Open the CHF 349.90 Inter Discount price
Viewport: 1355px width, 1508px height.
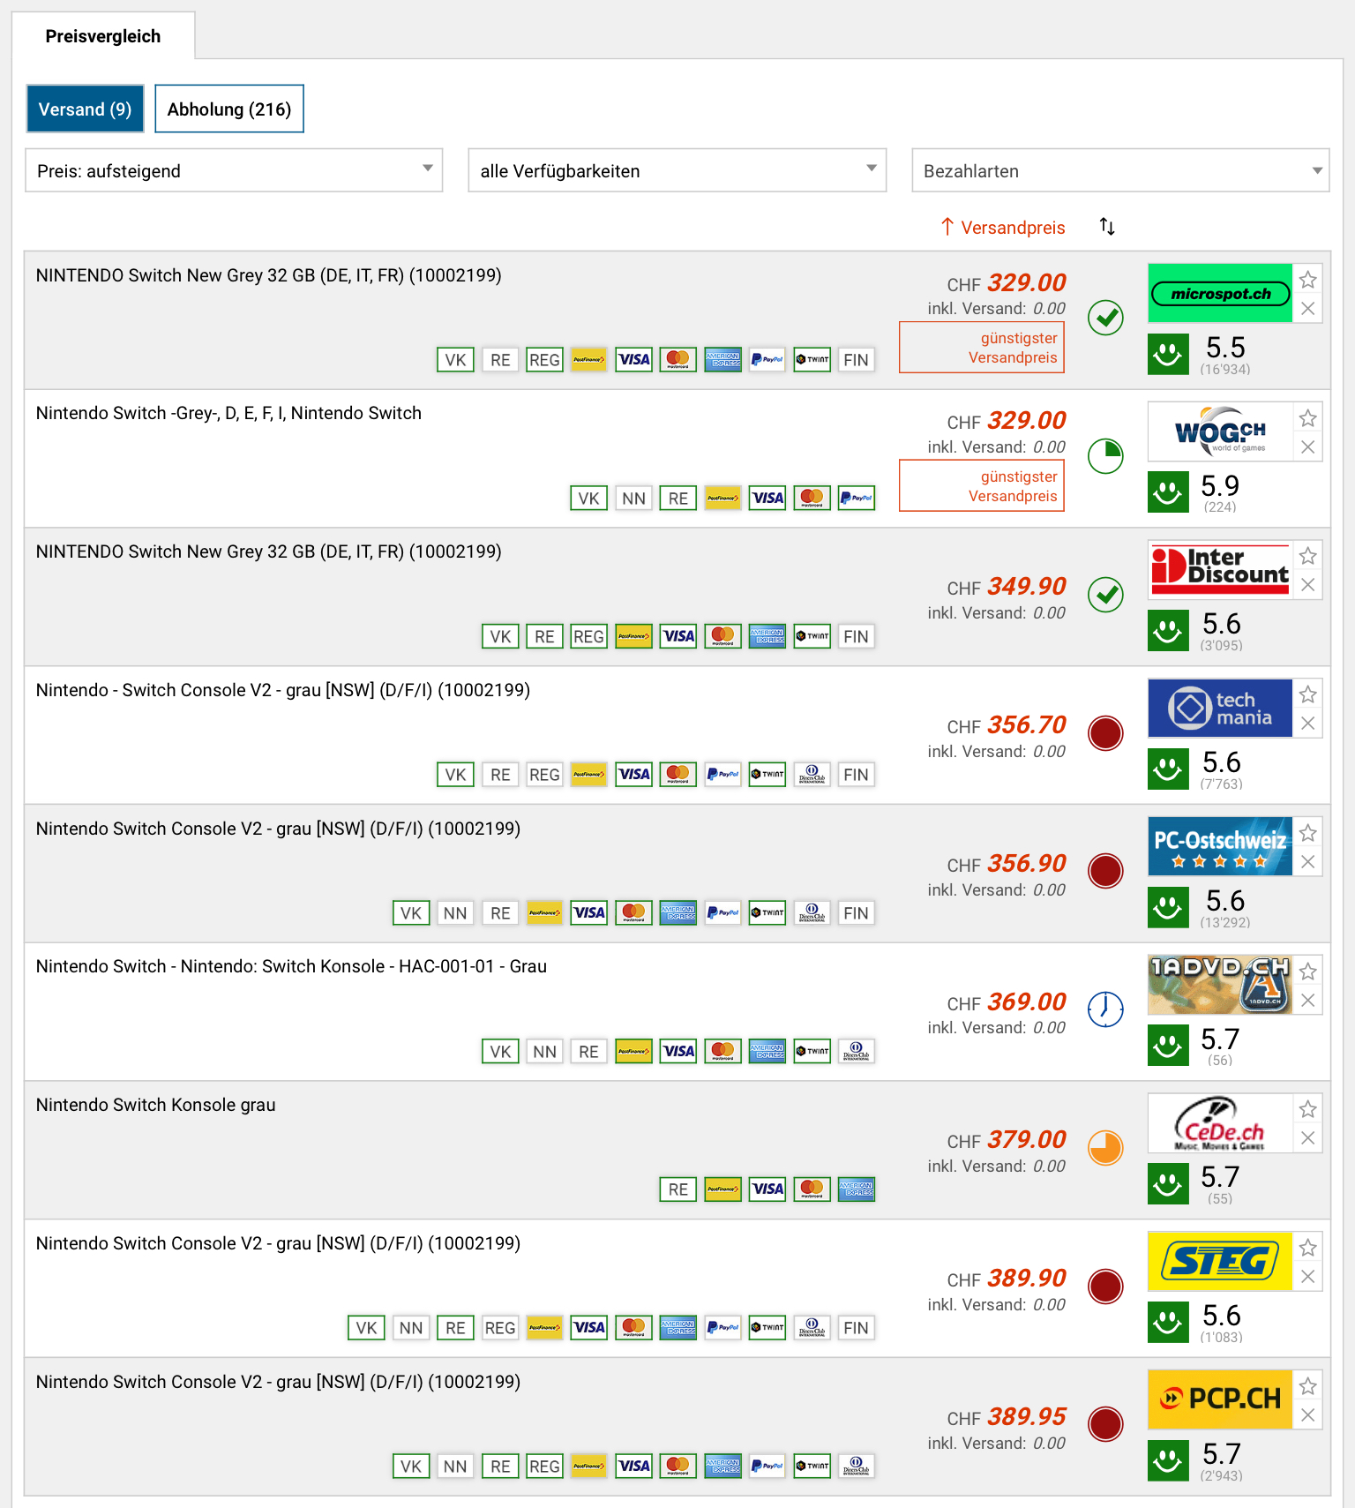pos(1026,587)
